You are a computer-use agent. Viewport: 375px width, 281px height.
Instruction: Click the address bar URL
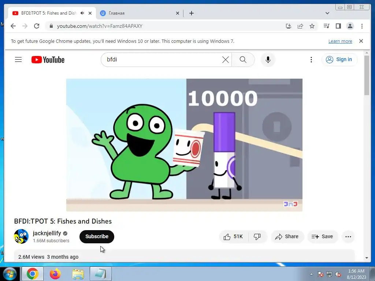[x=100, y=26]
